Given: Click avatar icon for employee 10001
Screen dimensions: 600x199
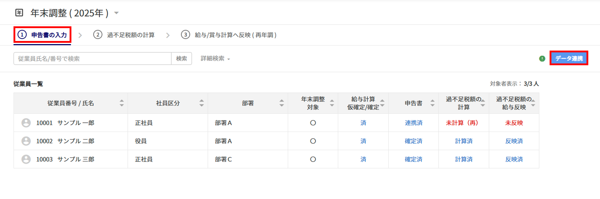Looking at the screenshot, I should pyautogui.click(x=26, y=123).
